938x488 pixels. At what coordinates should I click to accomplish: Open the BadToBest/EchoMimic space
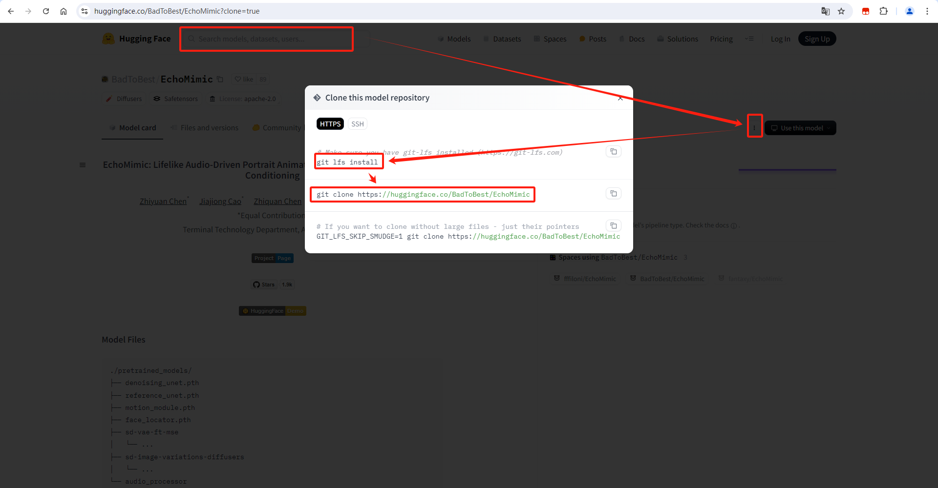click(667, 279)
